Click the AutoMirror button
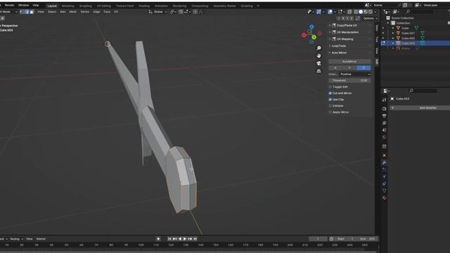The width and height of the screenshot is (450, 253). point(349,62)
